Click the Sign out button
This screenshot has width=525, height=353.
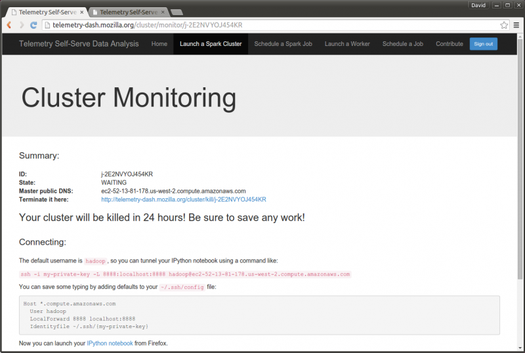click(484, 44)
